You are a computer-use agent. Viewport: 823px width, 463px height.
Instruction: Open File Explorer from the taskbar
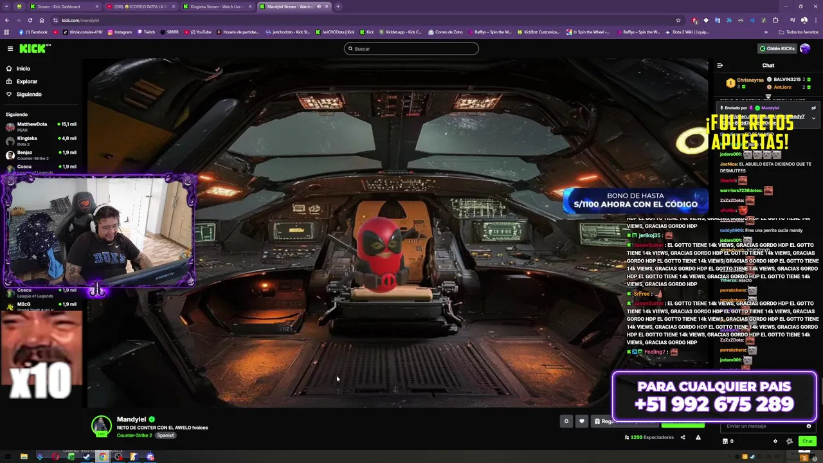click(x=24, y=457)
